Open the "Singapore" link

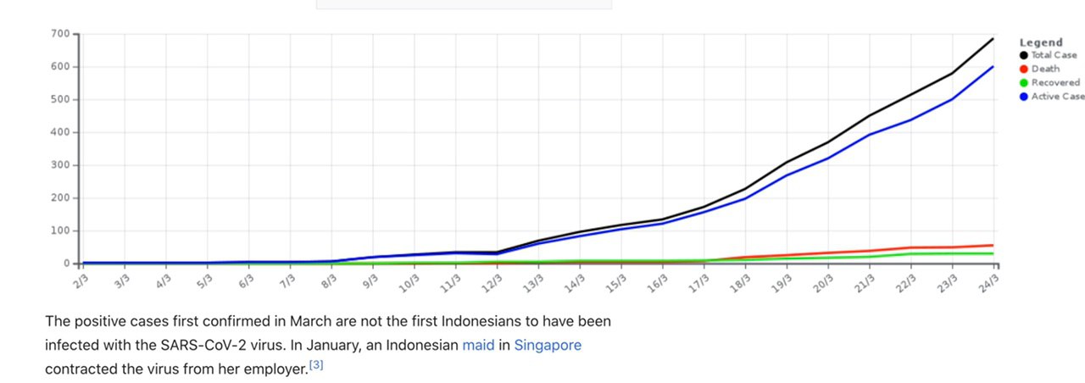[548, 346]
